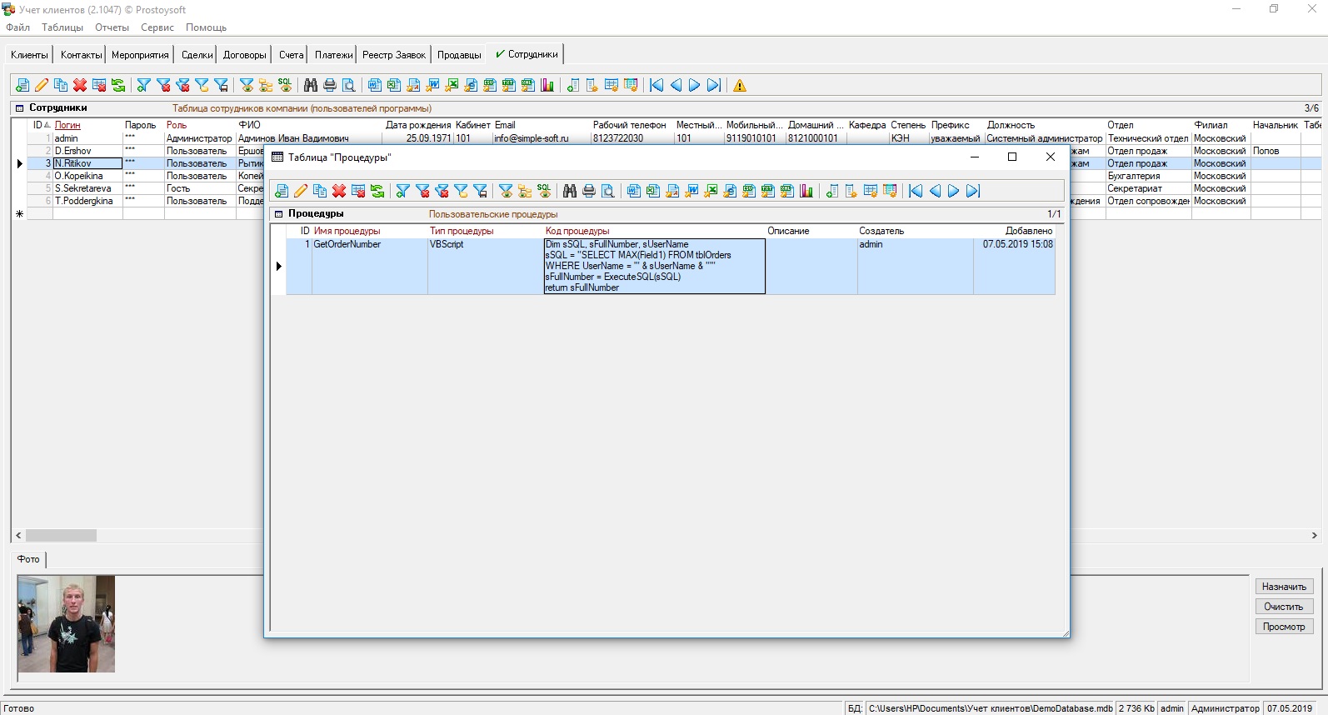Image resolution: width=1328 pixels, height=715 pixels.
Task: Click printer icon in Процедуры window
Action: tap(589, 191)
